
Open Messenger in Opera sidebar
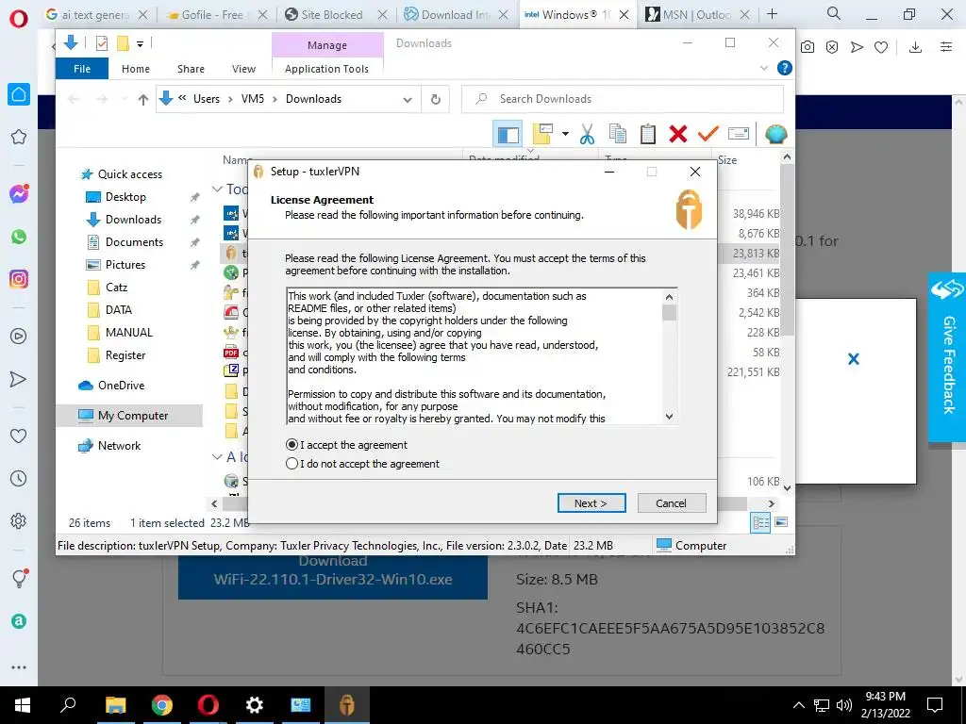19,194
